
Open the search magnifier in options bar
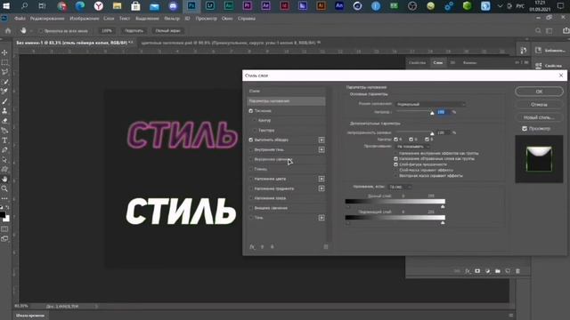pyautogui.click(x=538, y=31)
